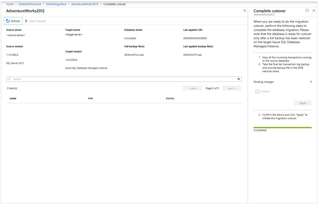Image resolution: width=319 pixels, height=205 pixels.
Task: Maximize the Complete cutover panel
Action: click(x=307, y=11)
